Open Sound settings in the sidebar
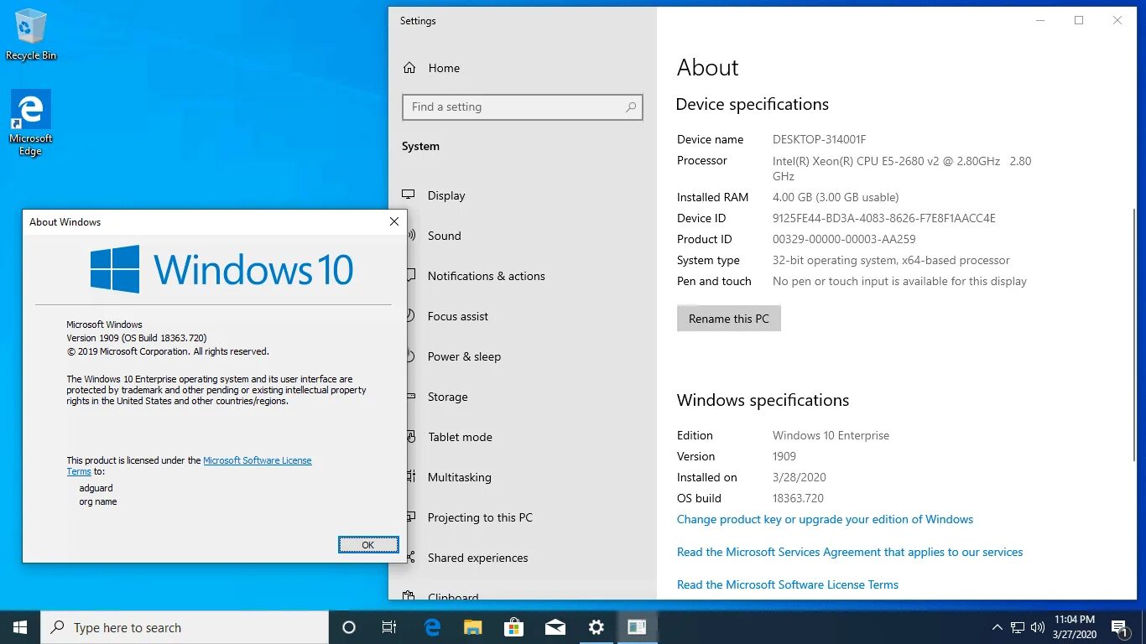The image size is (1146, 644). (444, 236)
